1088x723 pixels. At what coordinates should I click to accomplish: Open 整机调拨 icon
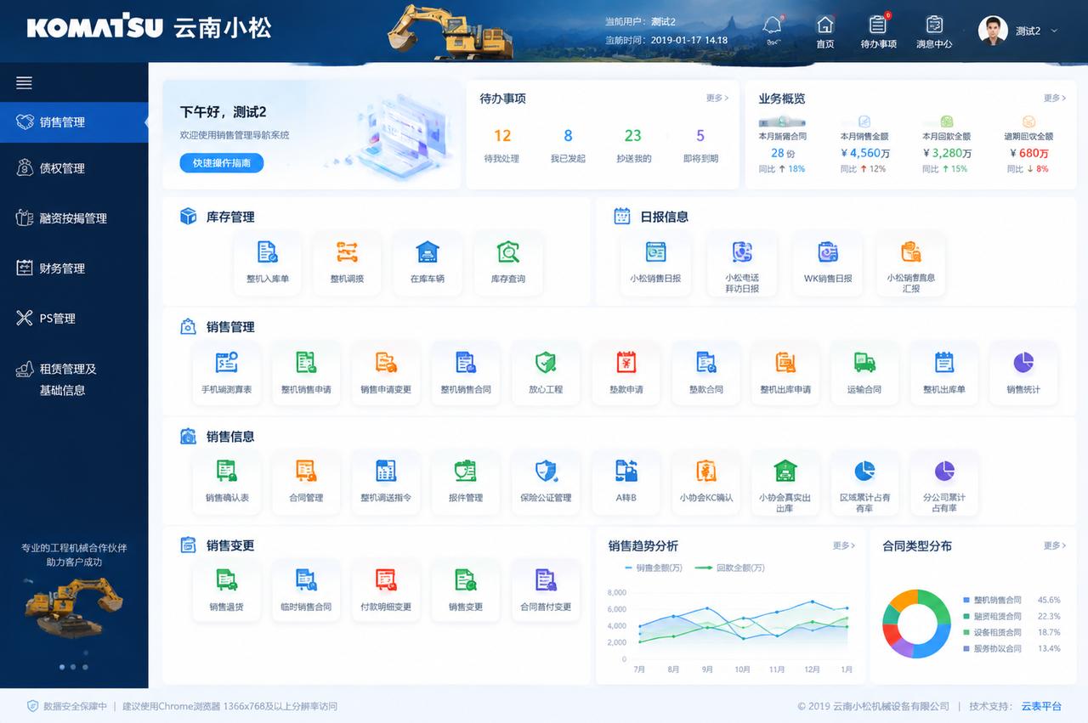click(x=347, y=251)
